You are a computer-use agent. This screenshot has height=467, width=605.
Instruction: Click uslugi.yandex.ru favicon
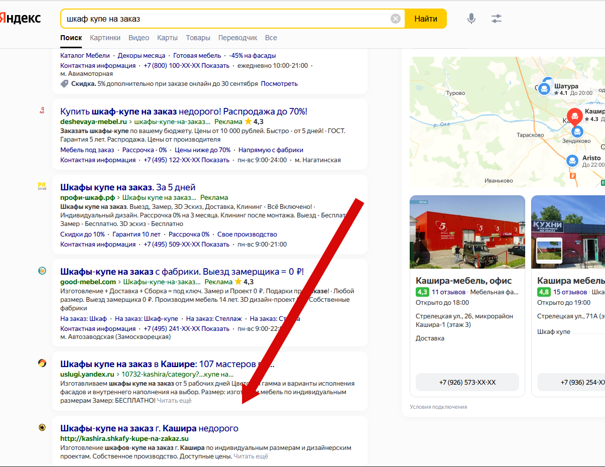42,363
